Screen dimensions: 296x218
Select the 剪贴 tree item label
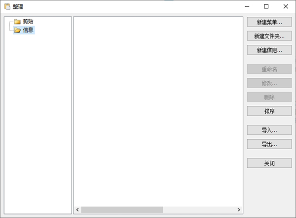pos(28,22)
